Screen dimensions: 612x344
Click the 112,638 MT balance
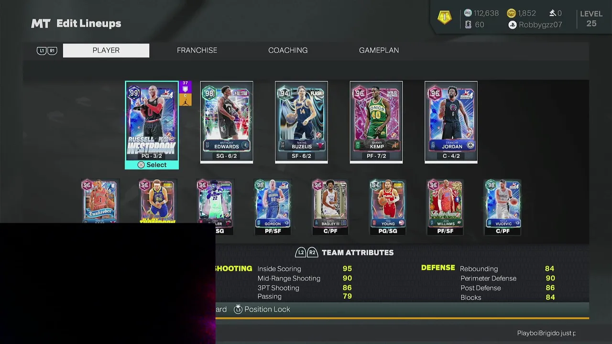coord(486,13)
